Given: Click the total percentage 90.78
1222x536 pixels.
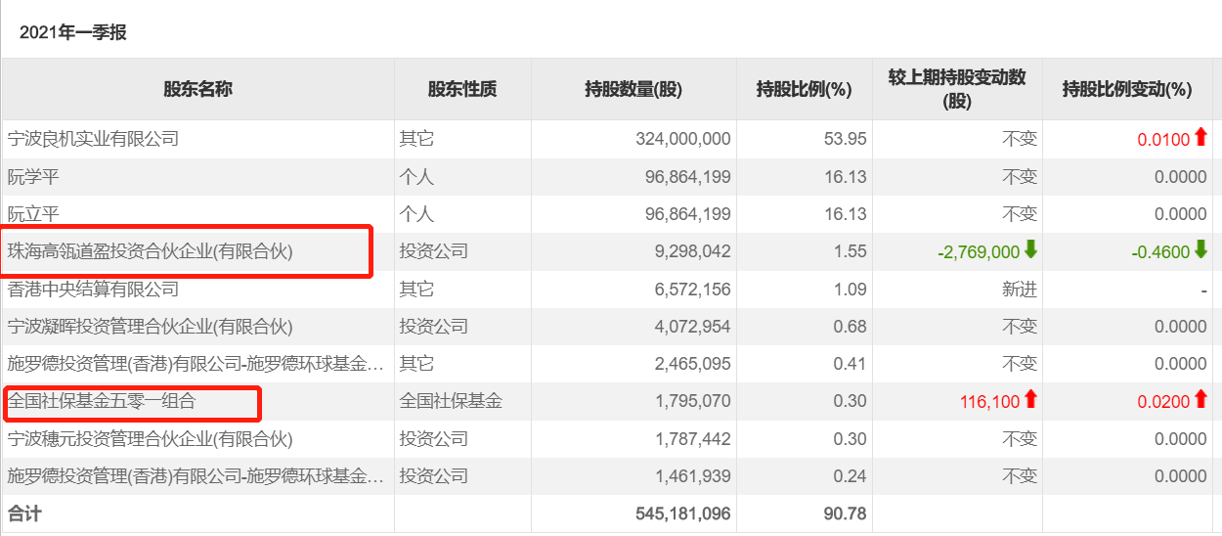Looking at the screenshot, I should coord(846,514).
